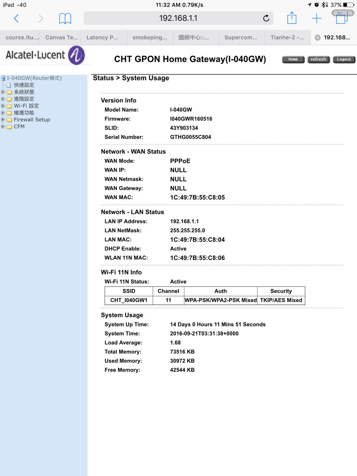This screenshot has width=357, height=476.
Task: Click the gateway refresh button
Action: (318, 59)
